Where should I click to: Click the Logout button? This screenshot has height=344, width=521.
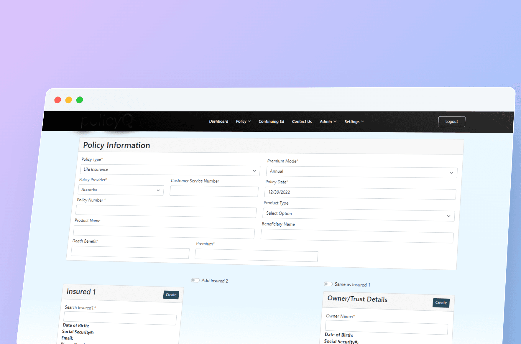pyautogui.click(x=451, y=122)
